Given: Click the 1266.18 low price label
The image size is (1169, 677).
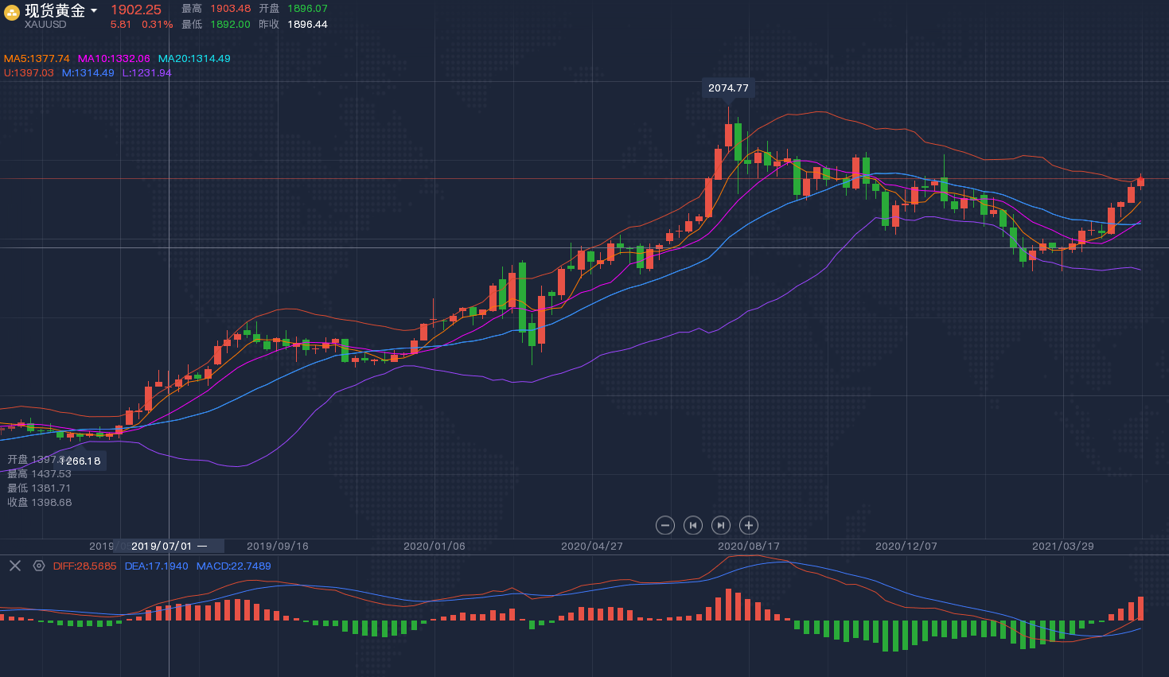Looking at the screenshot, I should click(81, 461).
